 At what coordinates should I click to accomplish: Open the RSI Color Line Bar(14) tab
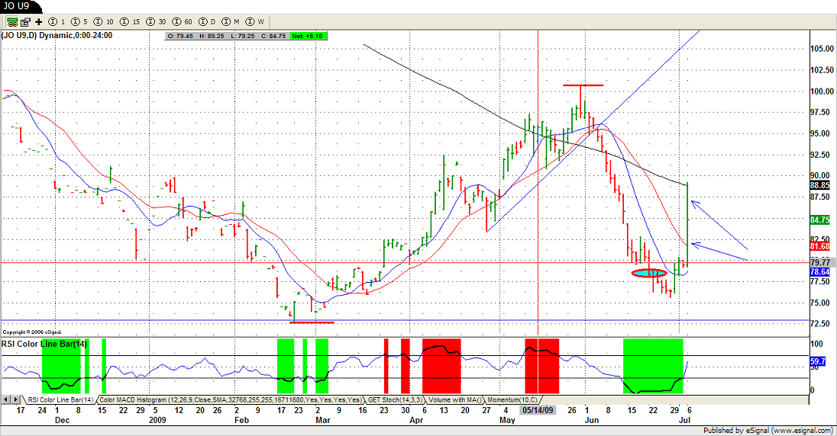[61, 399]
